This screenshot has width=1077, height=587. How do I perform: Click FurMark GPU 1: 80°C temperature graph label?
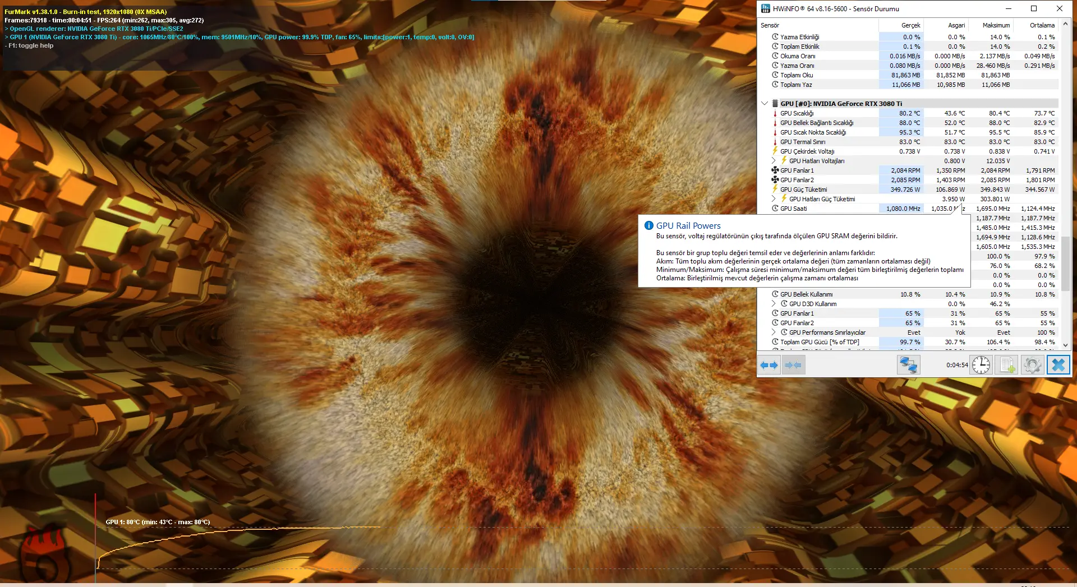point(158,522)
